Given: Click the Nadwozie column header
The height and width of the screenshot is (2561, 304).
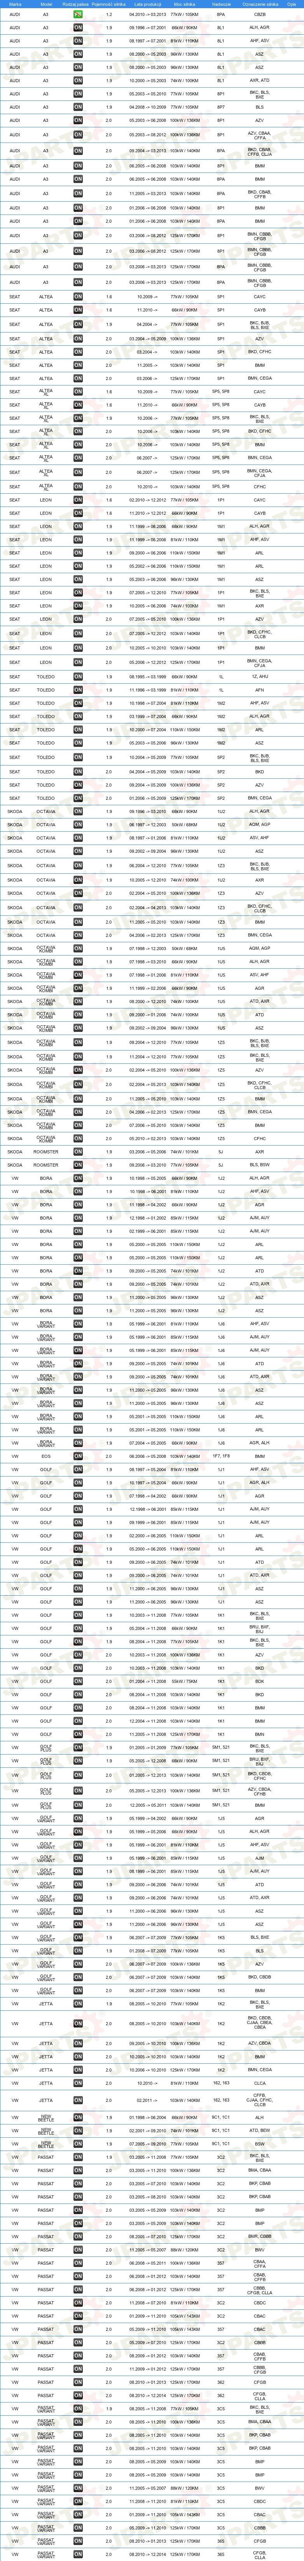Looking at the screenshot, I should [220, 4].
